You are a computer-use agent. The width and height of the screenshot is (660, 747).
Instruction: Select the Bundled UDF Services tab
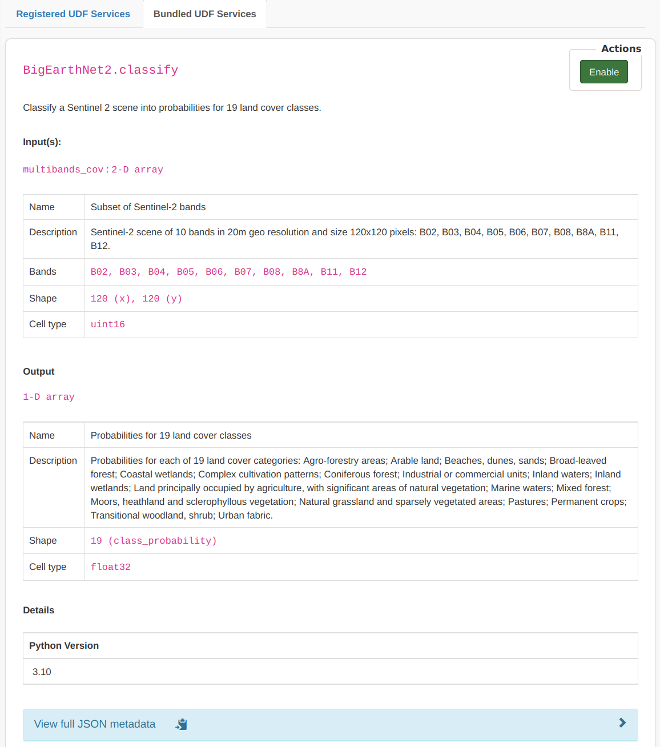[x=204, y=14]
